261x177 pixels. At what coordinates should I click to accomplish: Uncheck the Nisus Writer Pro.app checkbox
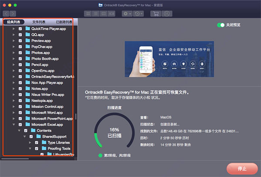20,95
